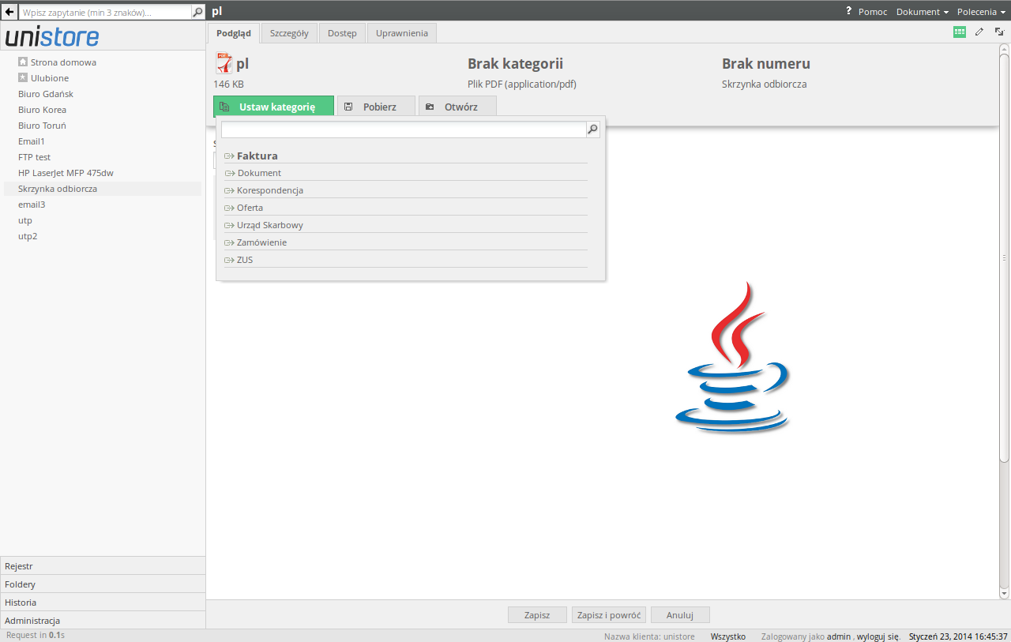Select Email1 in sidebar
This screenshot has height=642, width=1011.
click(x=32, y=141)
